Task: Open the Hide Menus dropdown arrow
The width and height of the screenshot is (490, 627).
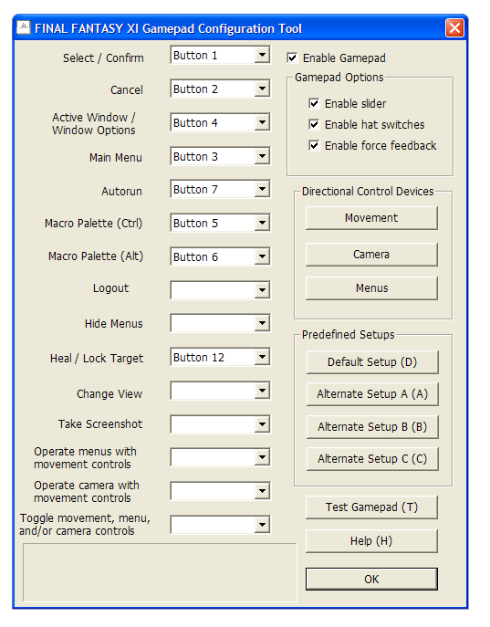Action: click(262, 323)
